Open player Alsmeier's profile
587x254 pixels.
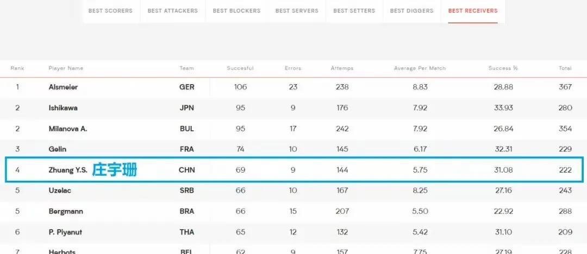point(63,87)
